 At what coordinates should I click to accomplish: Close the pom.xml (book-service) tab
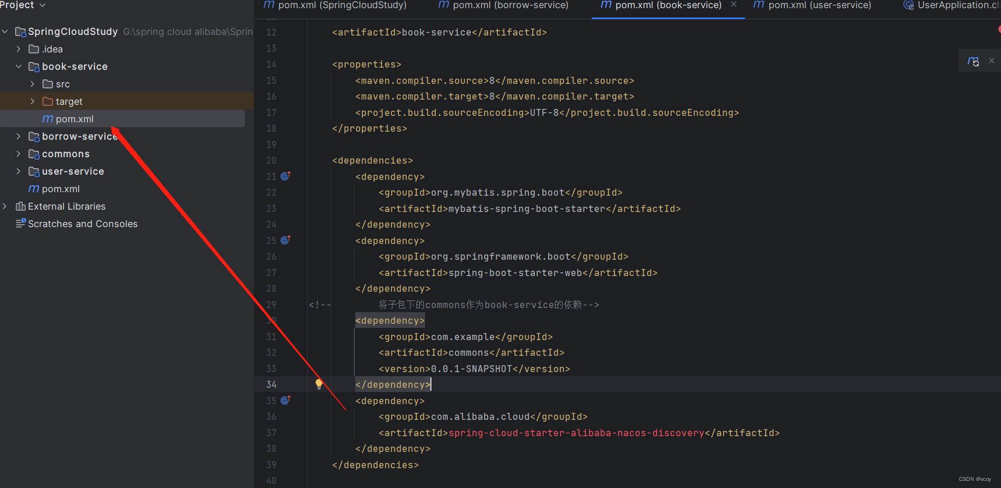734,5
